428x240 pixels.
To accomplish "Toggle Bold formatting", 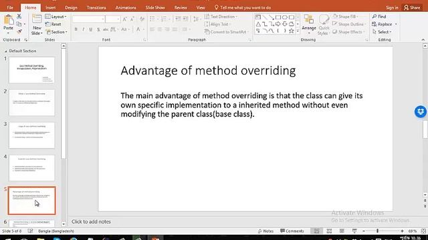I will pos(76,29).
